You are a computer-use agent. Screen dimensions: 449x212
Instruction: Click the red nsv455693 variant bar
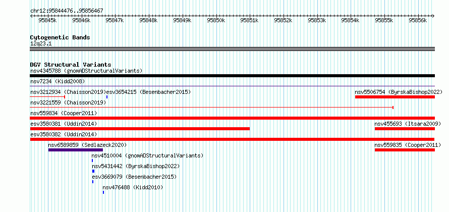coord(405,129)
